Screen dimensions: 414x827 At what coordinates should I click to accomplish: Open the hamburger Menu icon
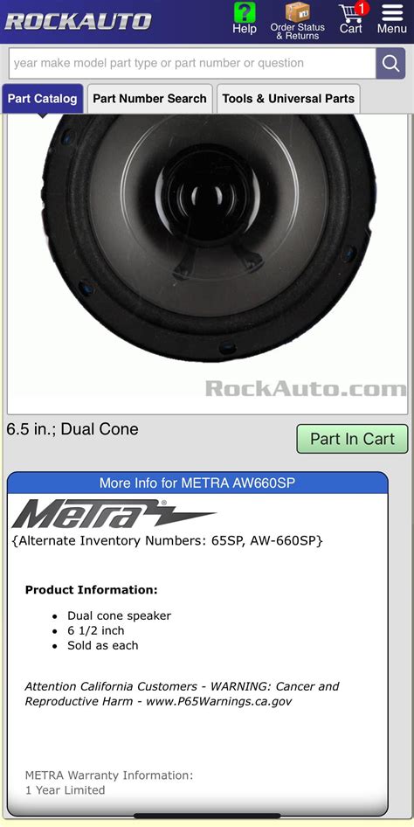tap(392, 12)
